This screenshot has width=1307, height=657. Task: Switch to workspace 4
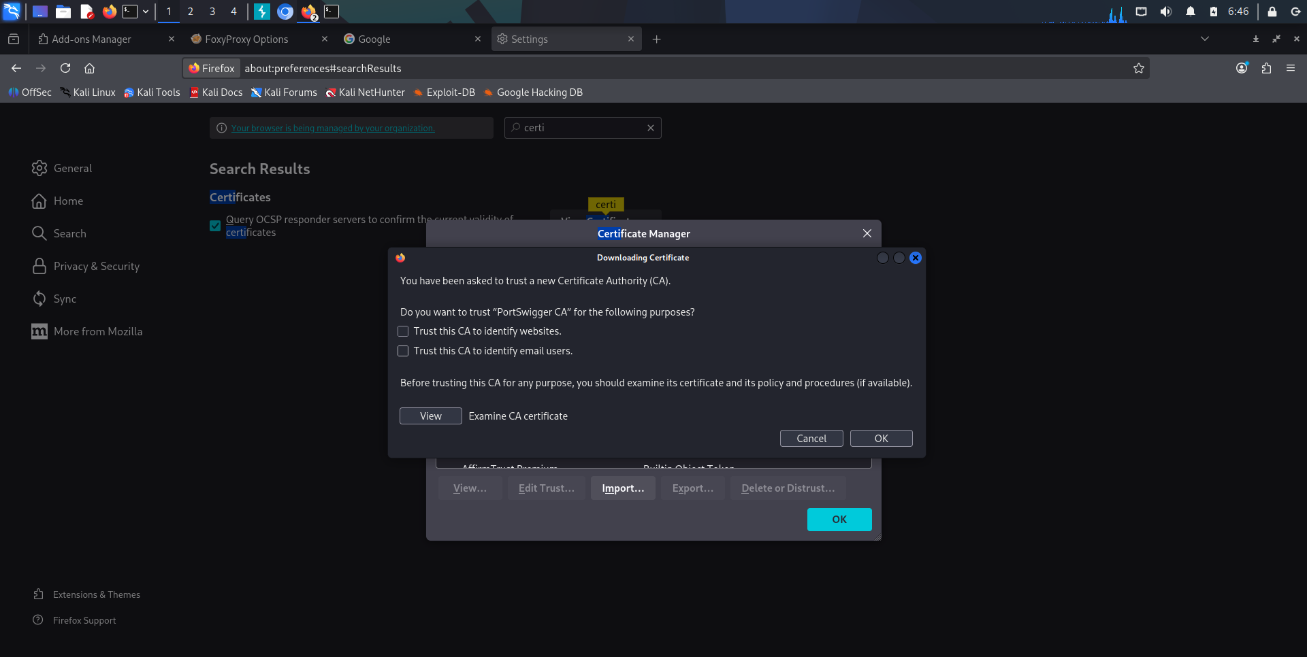click(233, 12)
